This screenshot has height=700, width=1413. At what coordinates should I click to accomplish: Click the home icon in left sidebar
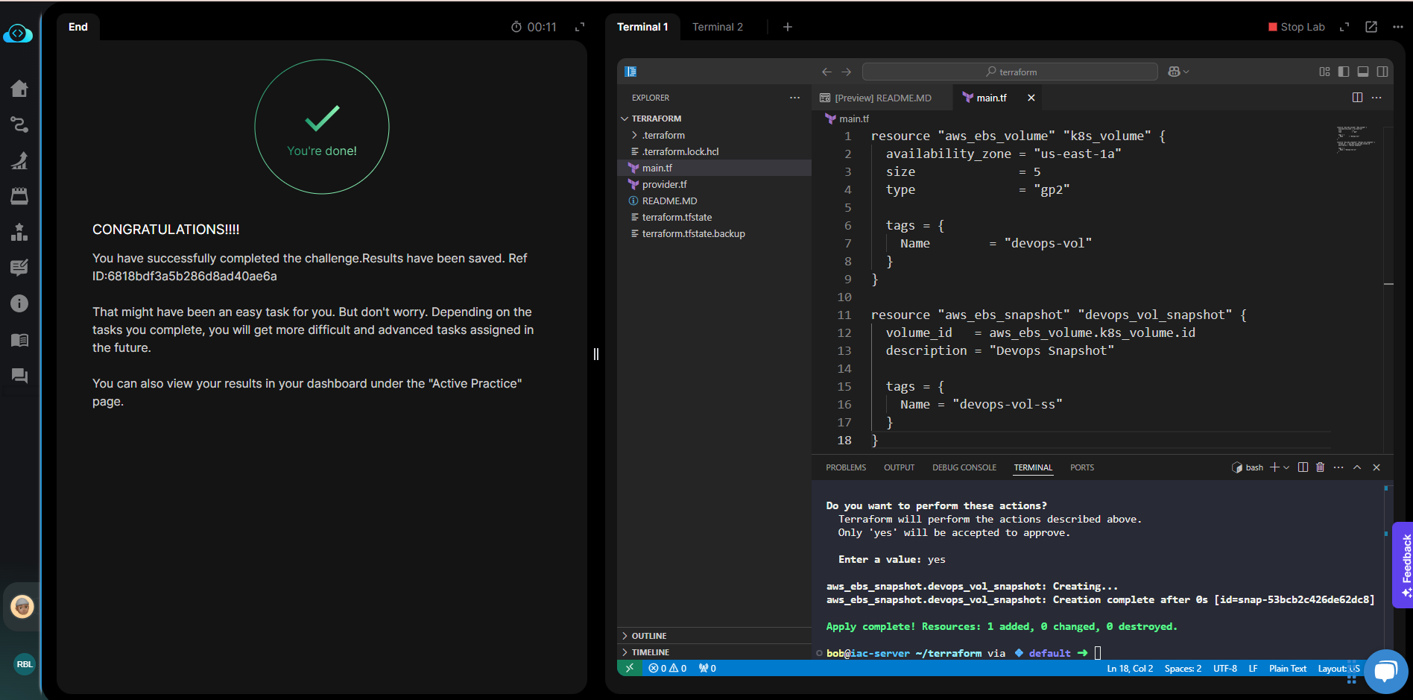pos(19,89)
